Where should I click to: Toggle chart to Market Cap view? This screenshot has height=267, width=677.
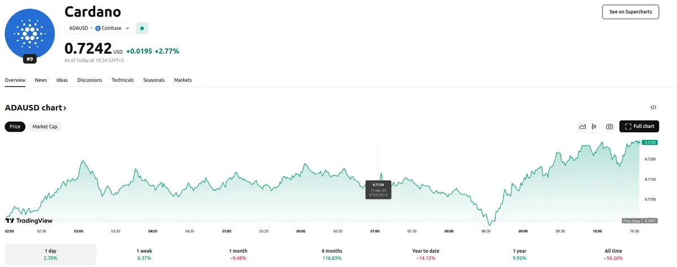click(x=45, y=126)
